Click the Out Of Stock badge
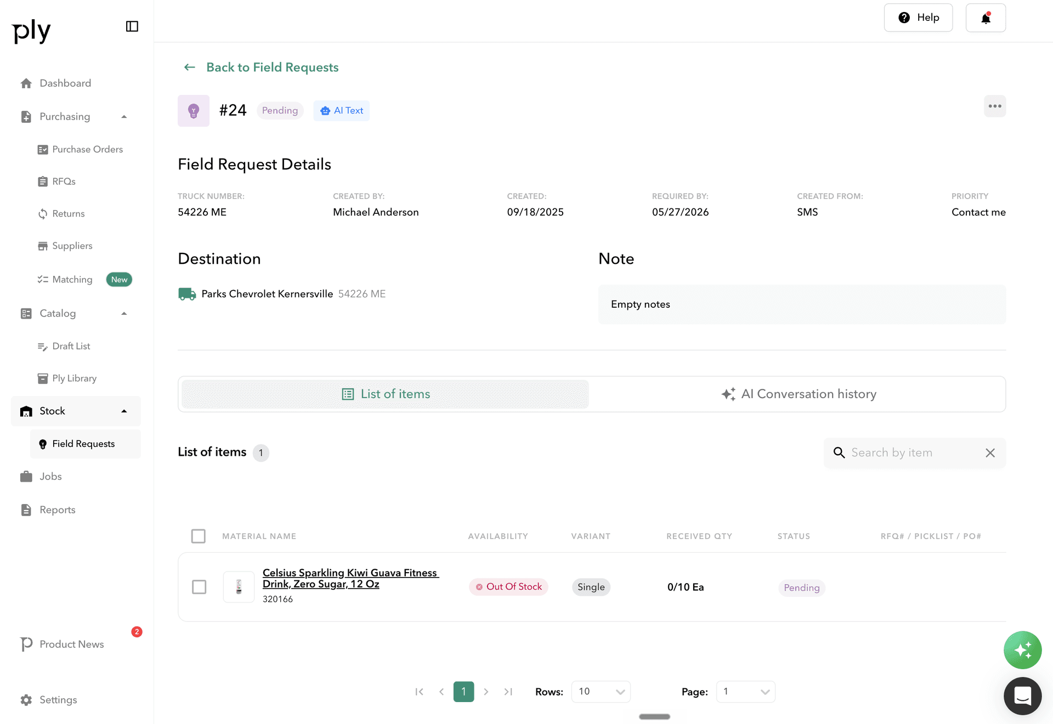 pyautogui.click(x=508, y=587)
